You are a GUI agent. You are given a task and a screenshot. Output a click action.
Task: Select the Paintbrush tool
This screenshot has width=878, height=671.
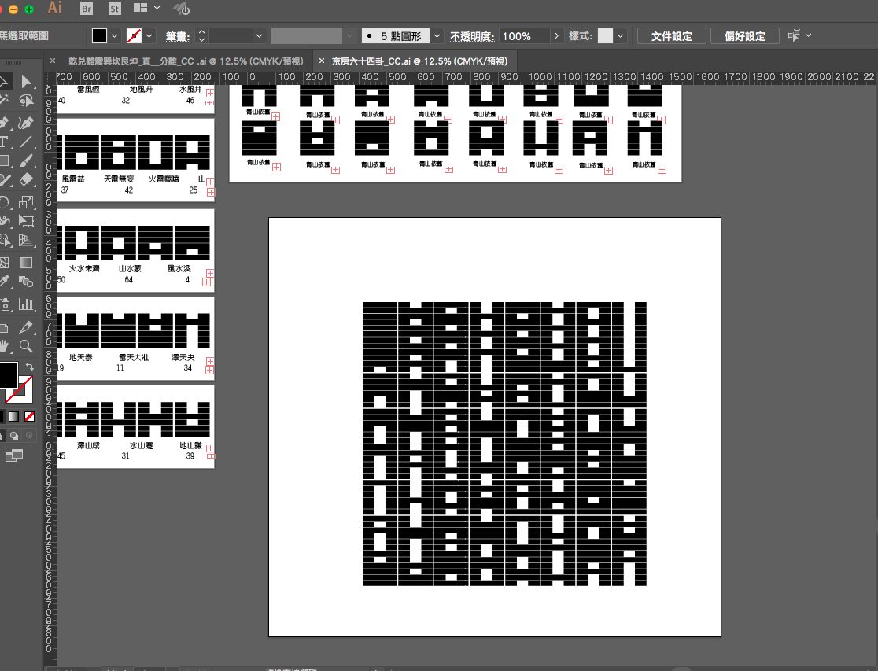[26, 160]
